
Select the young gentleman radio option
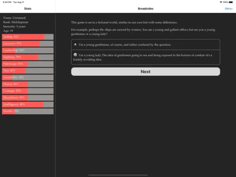coord(75,44)
